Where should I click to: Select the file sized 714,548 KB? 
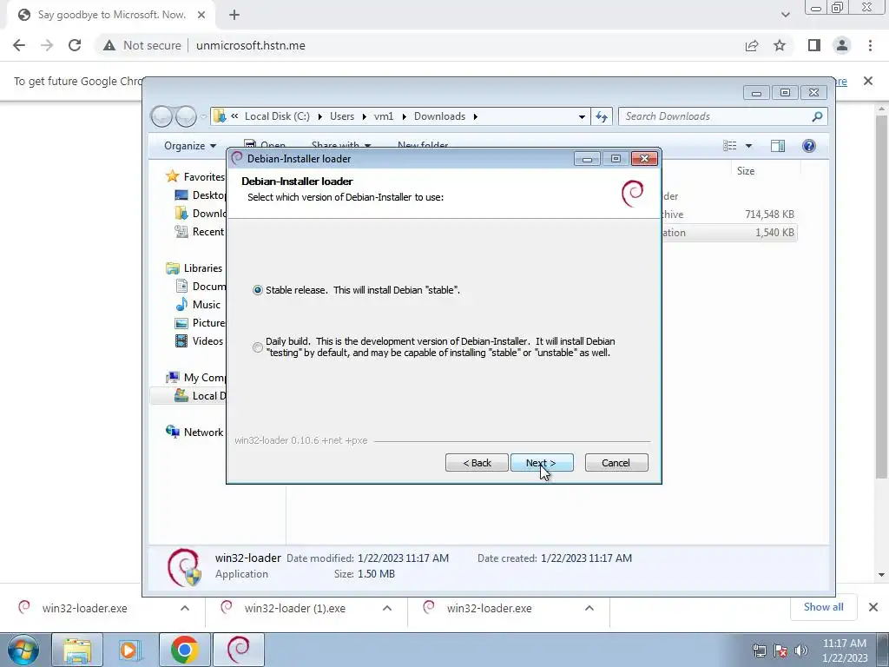pos(769,215)
